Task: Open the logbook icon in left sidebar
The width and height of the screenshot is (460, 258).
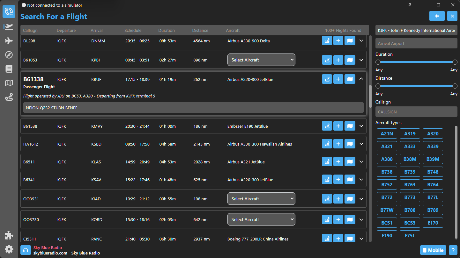Action: coord(9,69)
